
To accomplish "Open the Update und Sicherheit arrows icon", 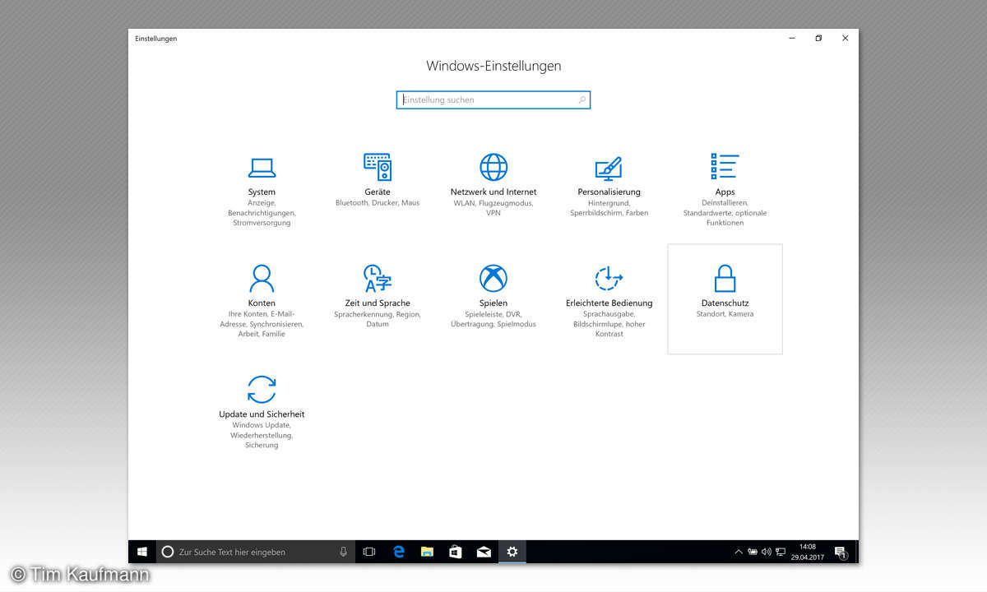I will click(262, 389).
